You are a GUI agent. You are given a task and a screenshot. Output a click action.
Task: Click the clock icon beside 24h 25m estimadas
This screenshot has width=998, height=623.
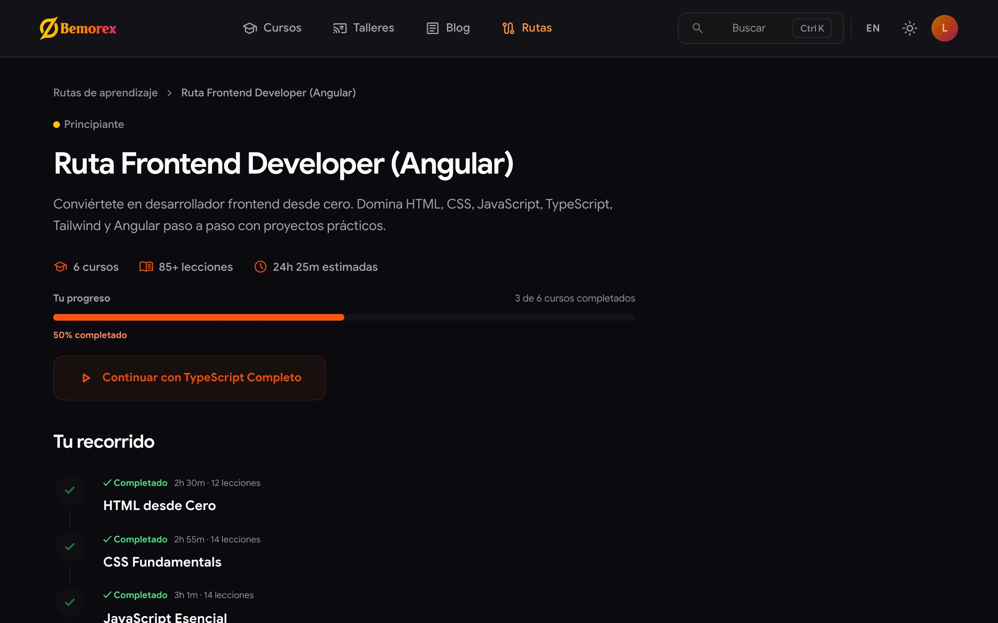(x=260, y=267)
